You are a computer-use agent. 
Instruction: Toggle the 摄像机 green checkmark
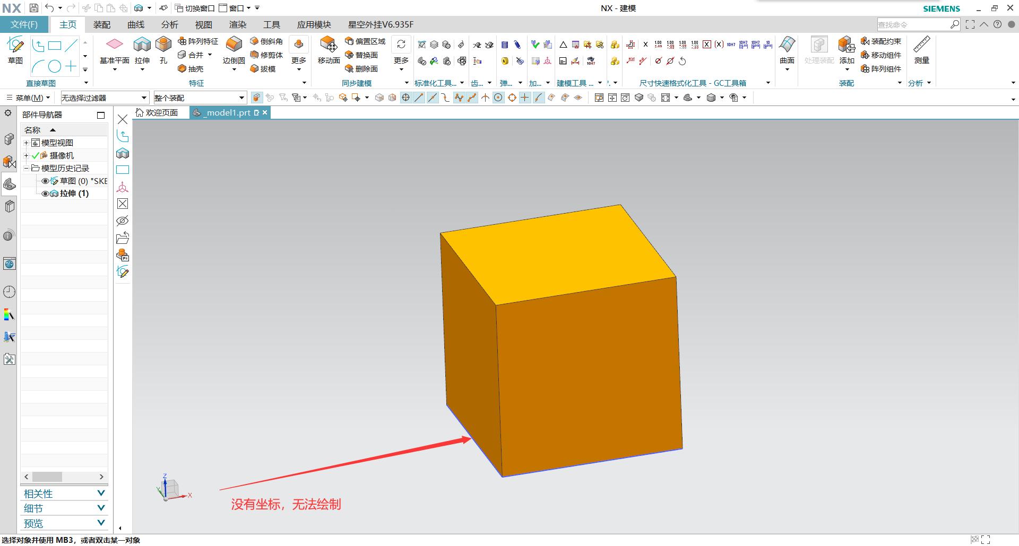pos(36,156)
